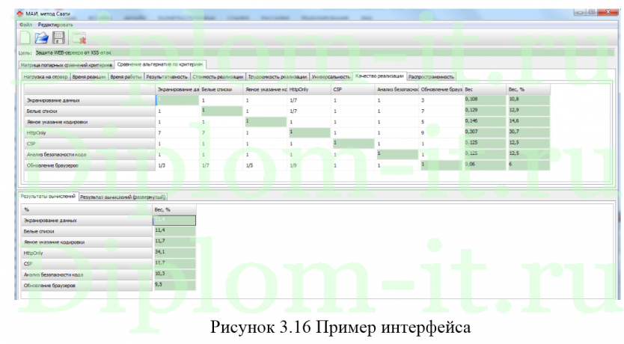The image size is (624, 344).
Task: Click Вес, % header in comparison matrix
Action: coord(528,90)
